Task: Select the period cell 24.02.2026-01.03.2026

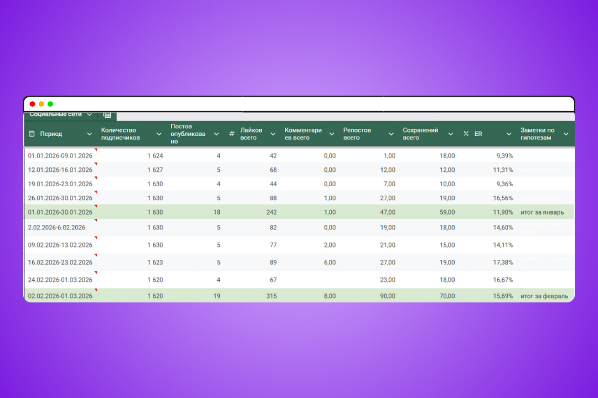Action: tap(60, 280)
